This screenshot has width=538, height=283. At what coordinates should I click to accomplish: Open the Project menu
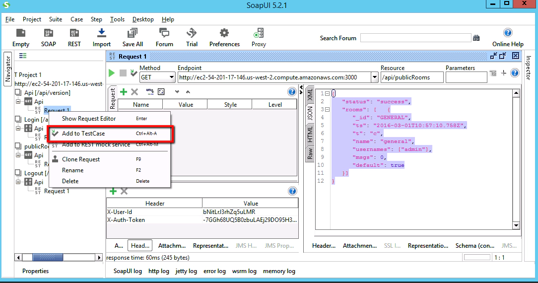click(32, 19)
